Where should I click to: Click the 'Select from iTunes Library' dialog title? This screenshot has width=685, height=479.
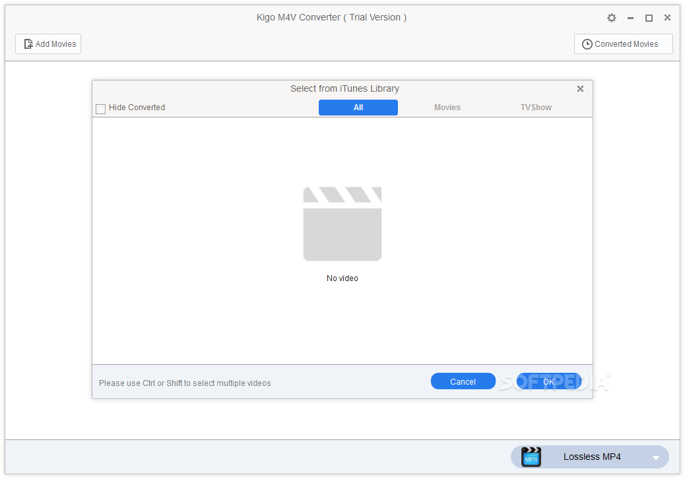point(344,88)
